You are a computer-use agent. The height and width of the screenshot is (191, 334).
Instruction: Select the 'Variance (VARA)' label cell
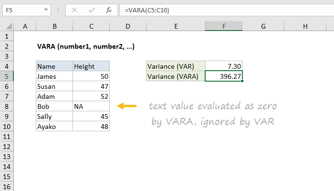[176, 76]
